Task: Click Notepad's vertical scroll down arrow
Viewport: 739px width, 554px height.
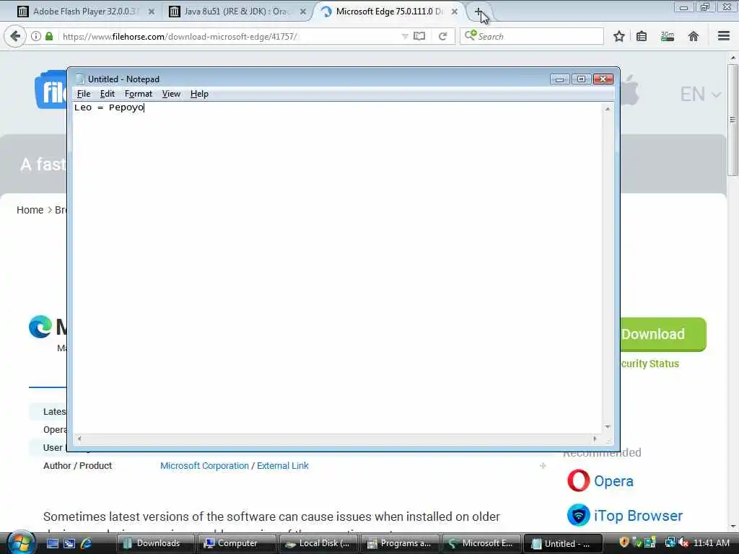Action: [x=608, y=427]
